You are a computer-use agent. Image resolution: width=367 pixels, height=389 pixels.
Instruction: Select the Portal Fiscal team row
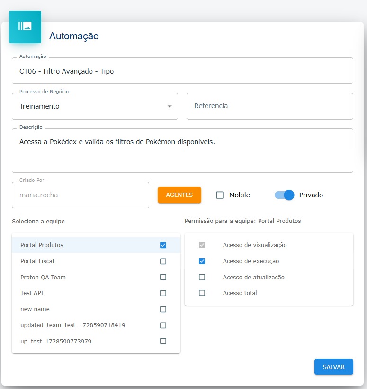[96, 261]
